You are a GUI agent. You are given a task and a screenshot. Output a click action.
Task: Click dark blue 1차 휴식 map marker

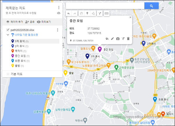point(87,56)
